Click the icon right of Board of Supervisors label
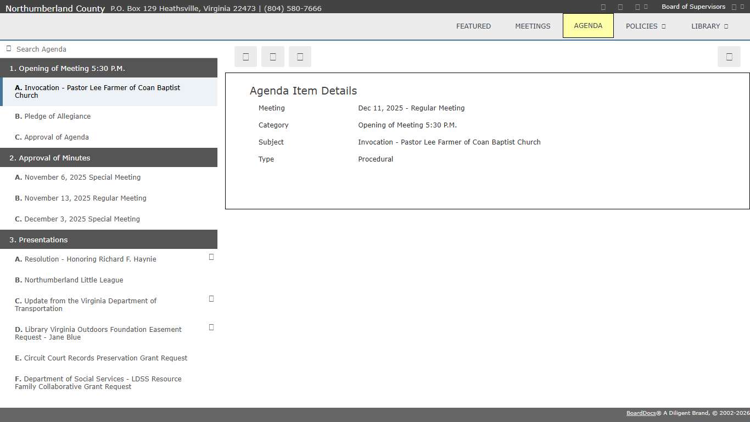Viewport: 750px width, 422px height. [x=735, y=7]
